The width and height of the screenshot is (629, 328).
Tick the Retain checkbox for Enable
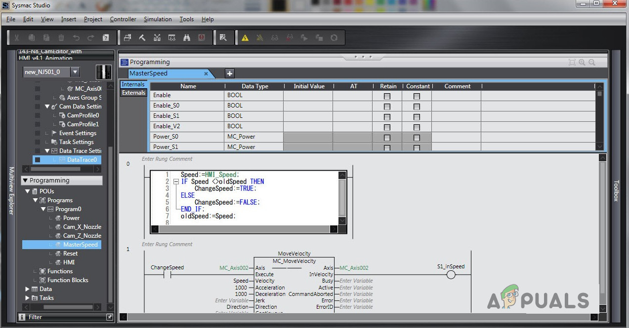(x=387, y=96)
